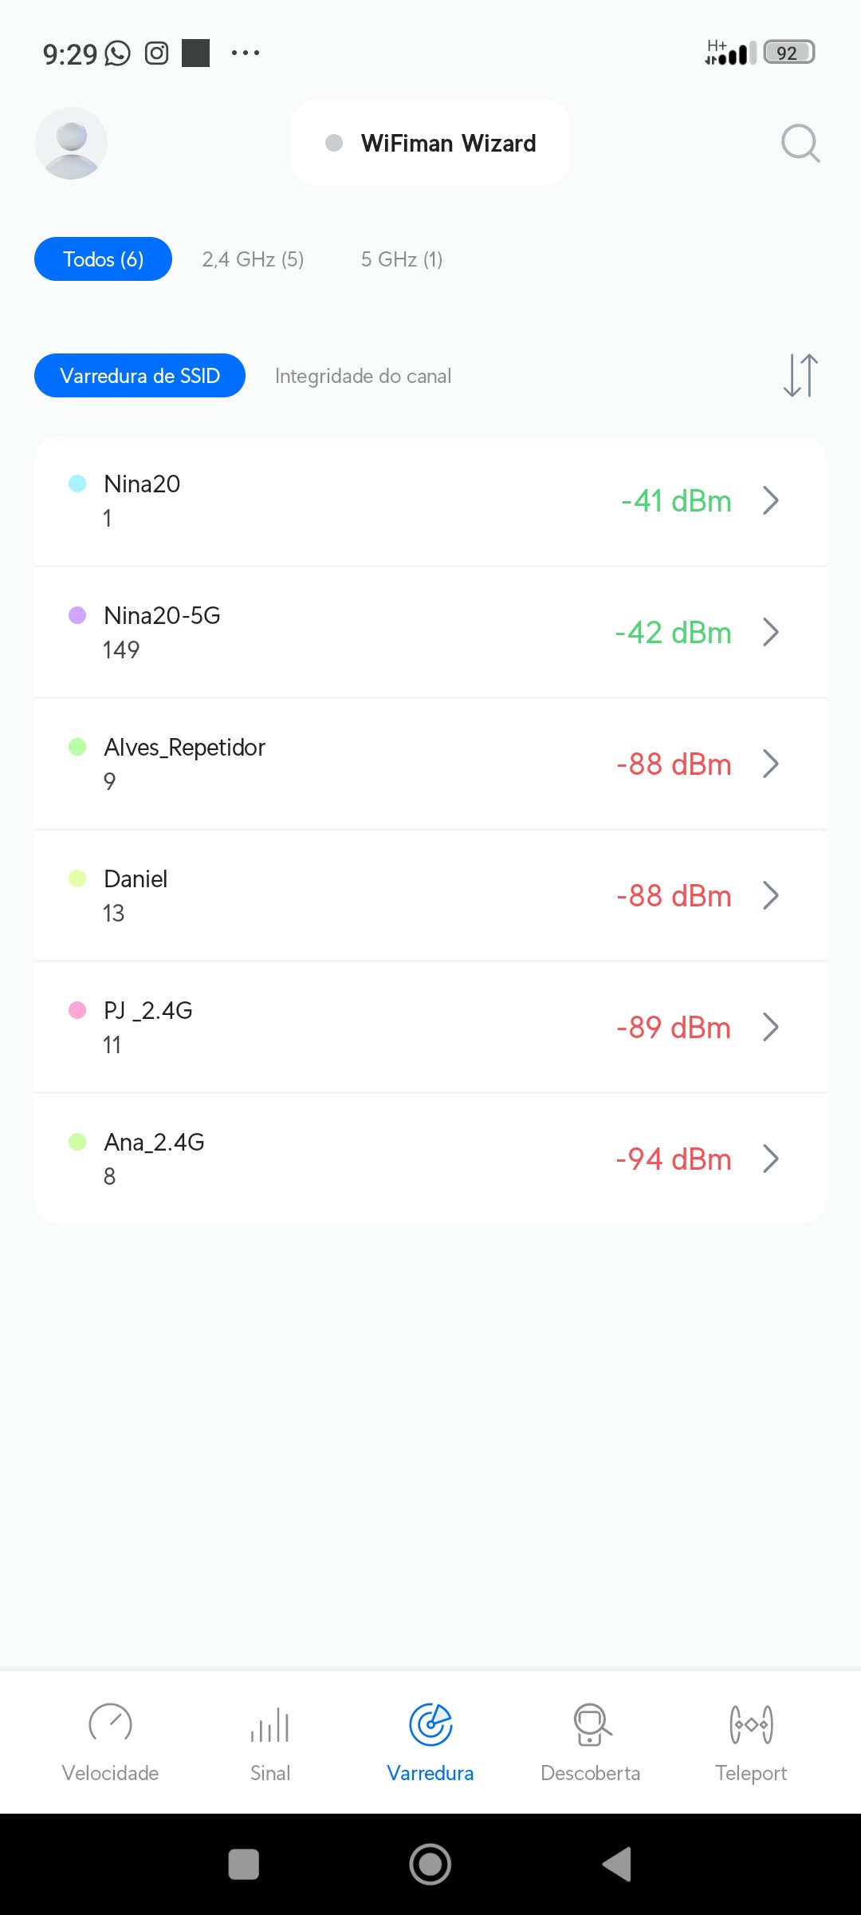The width and height of the screenshot is (861, 1915).
Task: Tap the WiFiman Wizard button
Action: (x=431, y=144)
